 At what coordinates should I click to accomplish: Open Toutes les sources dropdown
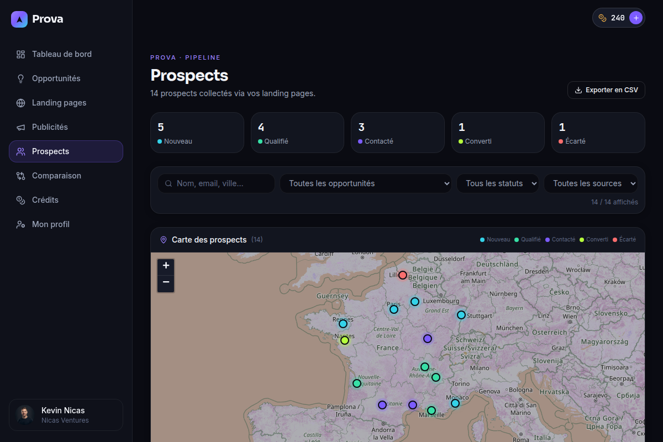tap(591, 183)
